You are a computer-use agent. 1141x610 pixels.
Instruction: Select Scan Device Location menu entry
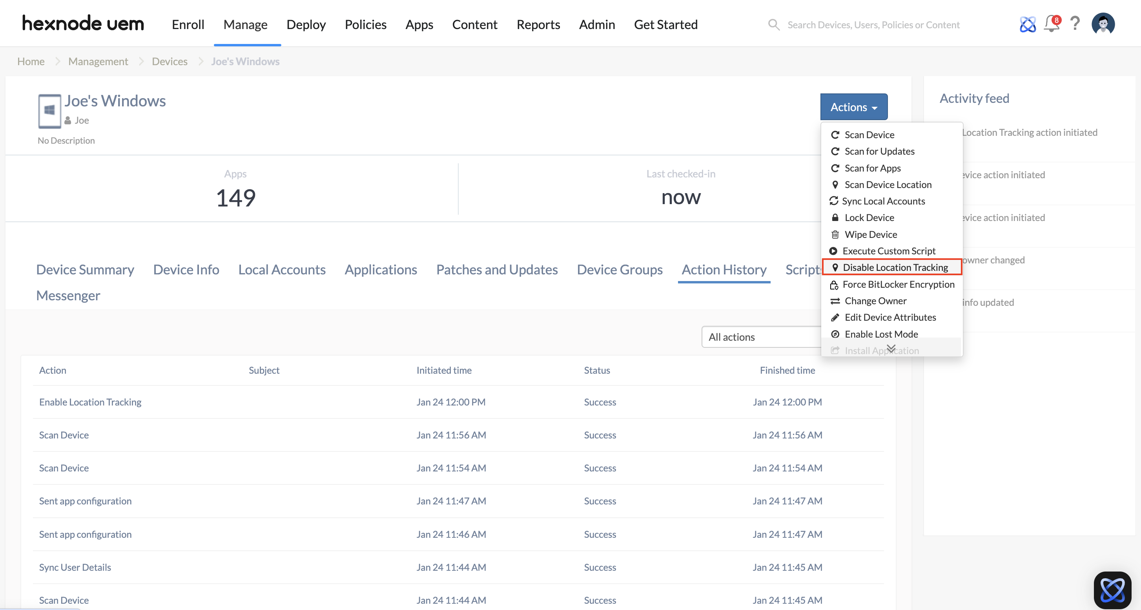pos(888,184)
